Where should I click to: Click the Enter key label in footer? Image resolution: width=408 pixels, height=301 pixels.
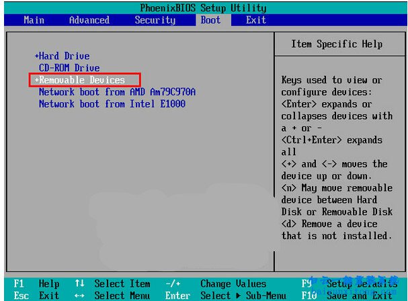click(177, 295)
